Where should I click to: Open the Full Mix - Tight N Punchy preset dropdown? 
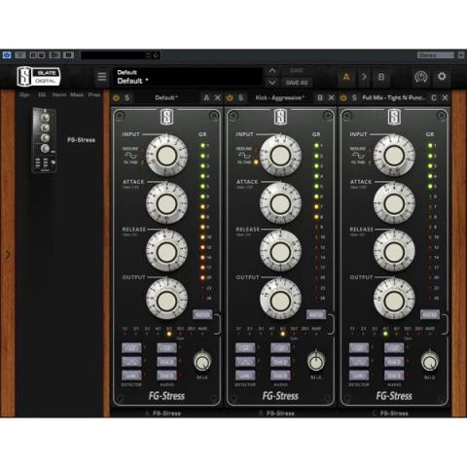click(394, 97)
